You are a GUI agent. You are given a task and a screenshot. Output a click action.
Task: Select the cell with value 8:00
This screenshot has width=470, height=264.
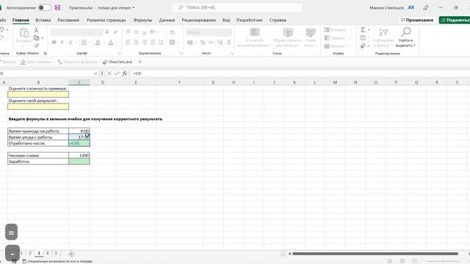pos(79,131)
